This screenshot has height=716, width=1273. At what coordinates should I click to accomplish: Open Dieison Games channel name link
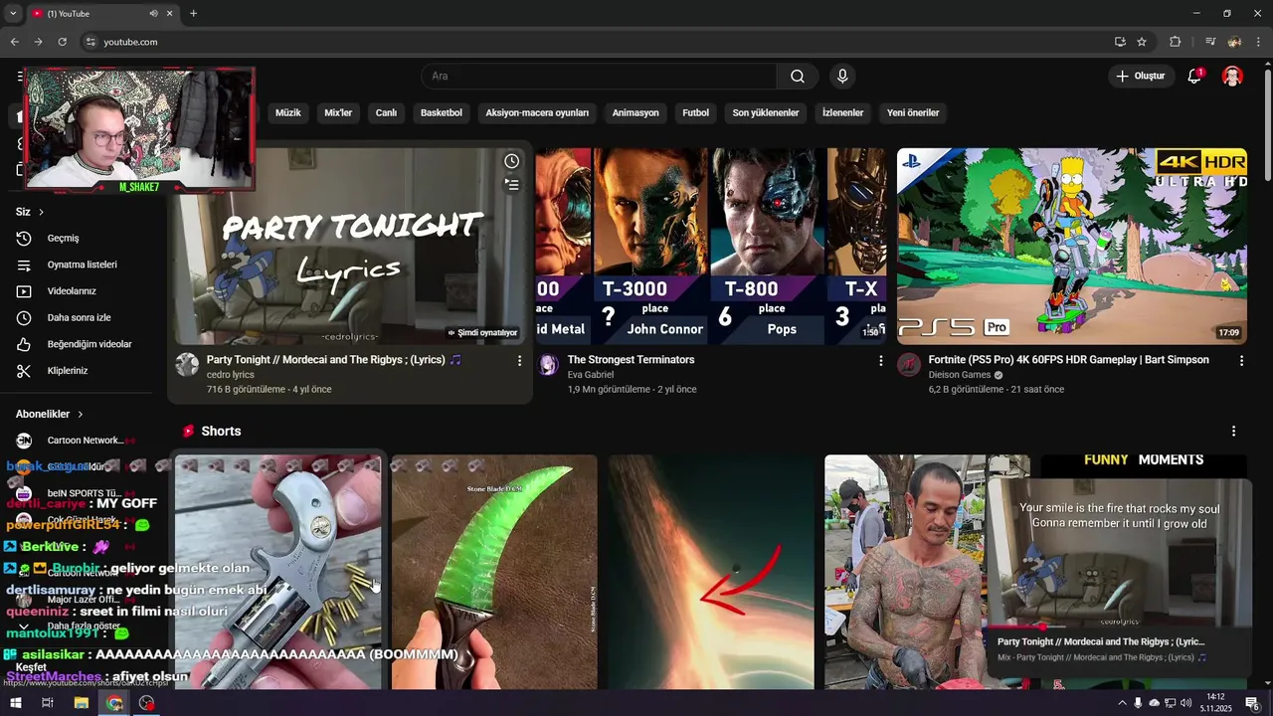coord(960,375)
